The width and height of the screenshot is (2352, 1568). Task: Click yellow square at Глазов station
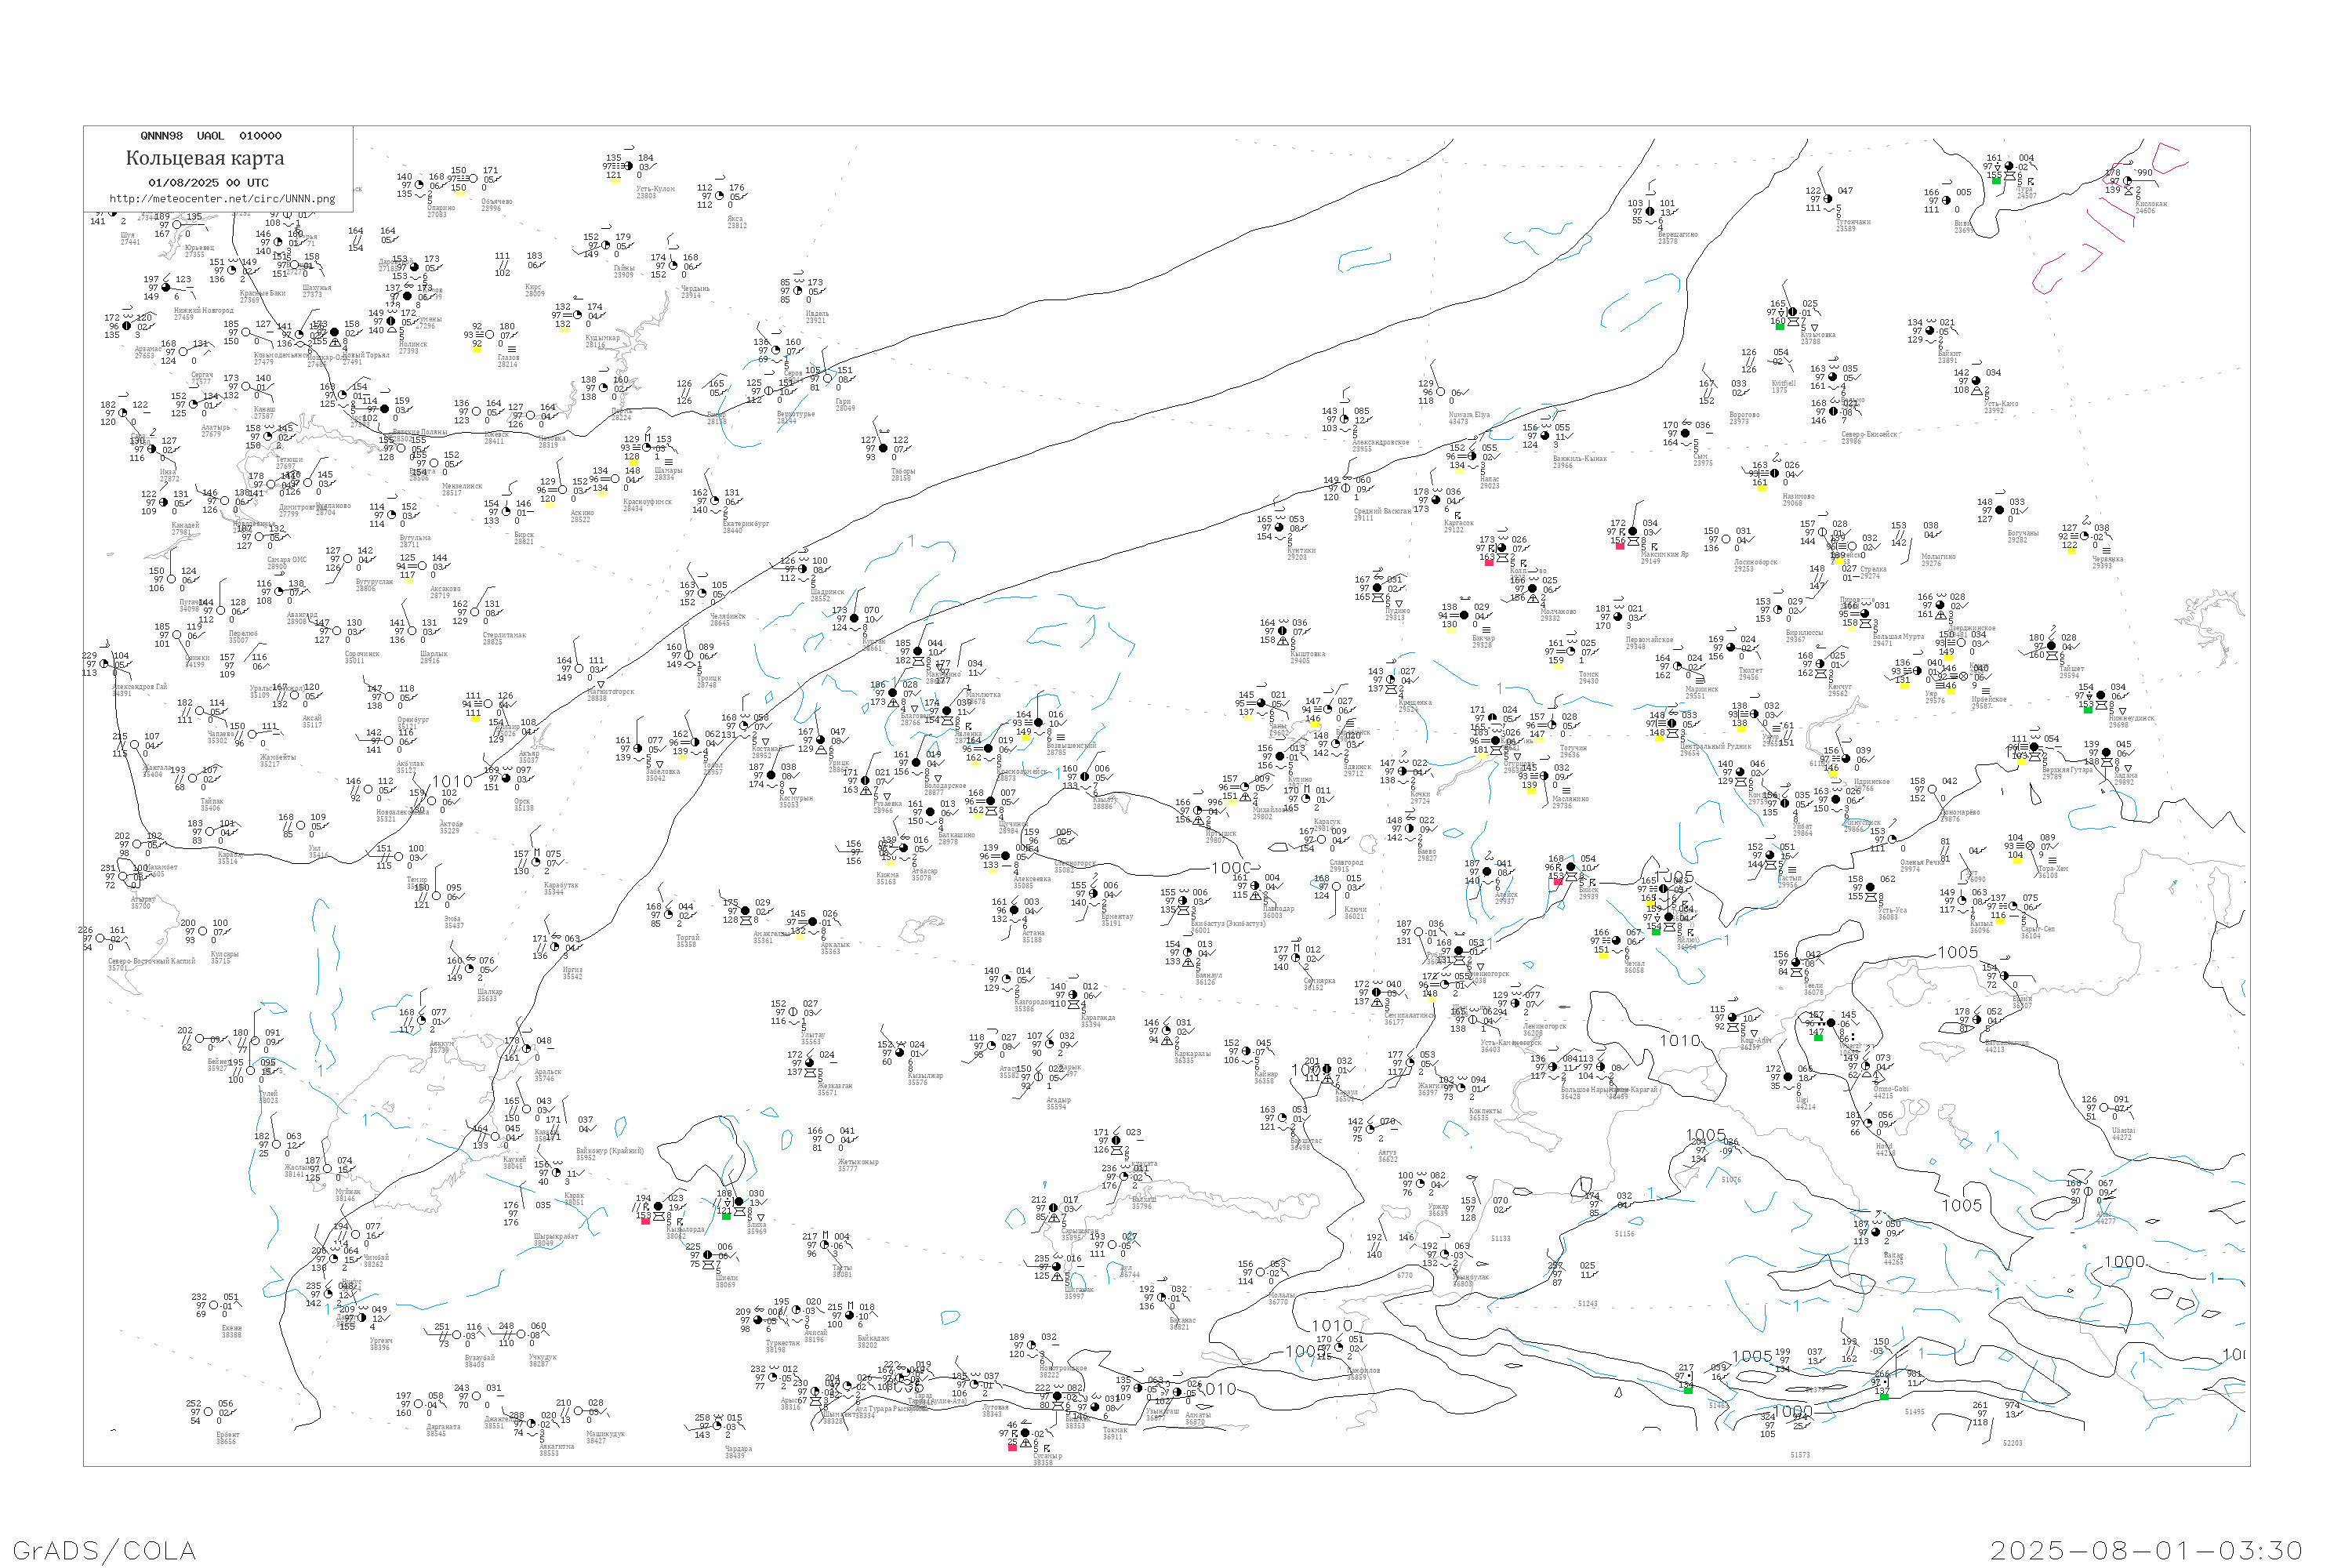click(477, 349)
